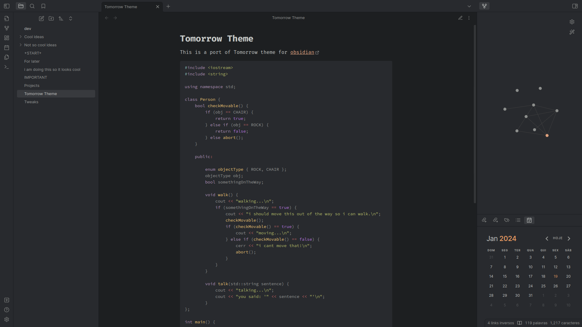Click HOJE to jump to today
582x327 pixels.
point(558,238)
